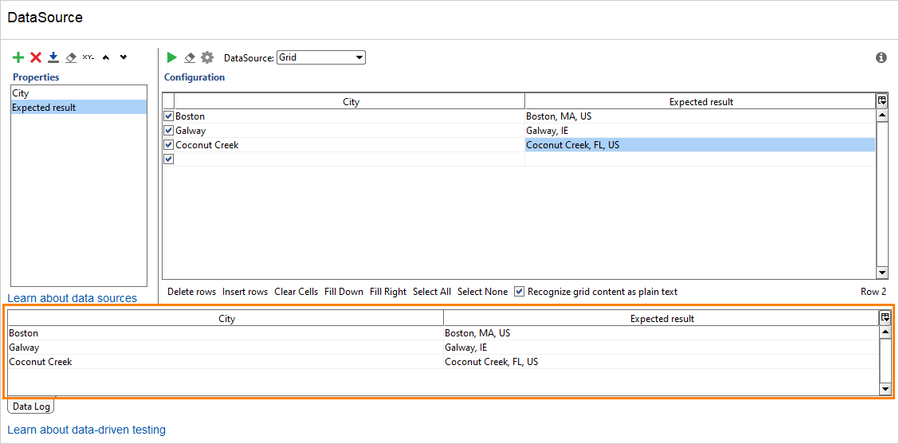The width and height of the screenshot is (899, 444).
Task: Uncheck the Boston row checkbox
Action: point(168,116)
